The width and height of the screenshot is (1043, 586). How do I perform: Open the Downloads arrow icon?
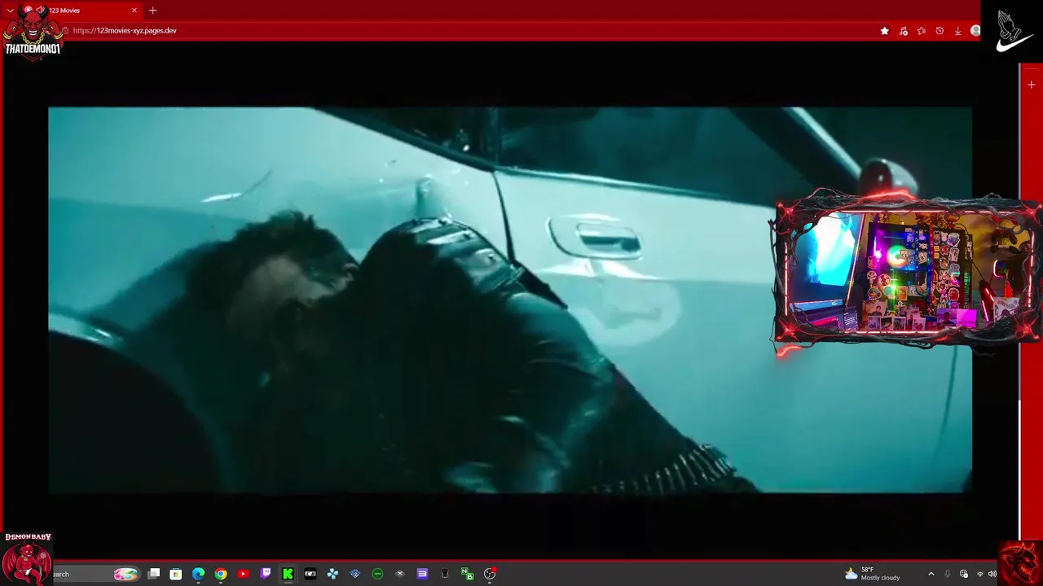[x=957, y=31]
